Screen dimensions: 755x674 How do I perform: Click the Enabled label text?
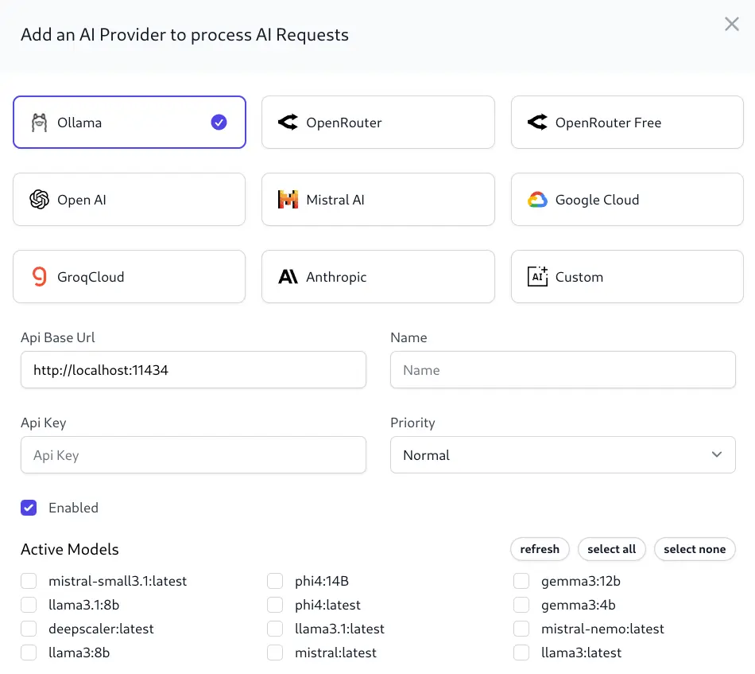73,508
